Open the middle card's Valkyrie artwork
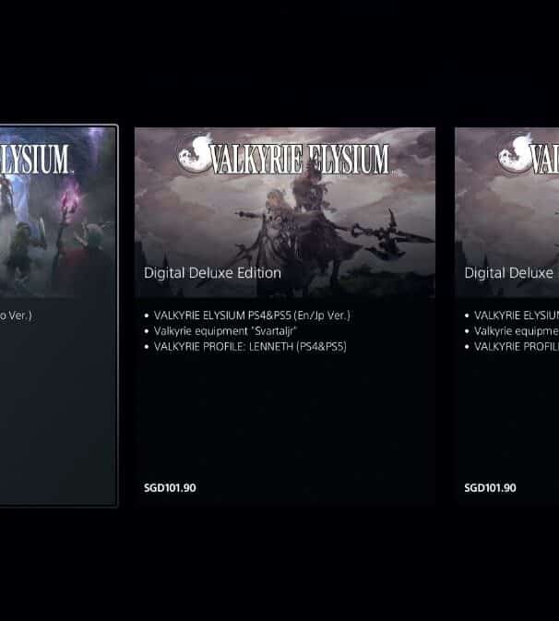This screenshot has width=559, height=621. tap(285, 212)
